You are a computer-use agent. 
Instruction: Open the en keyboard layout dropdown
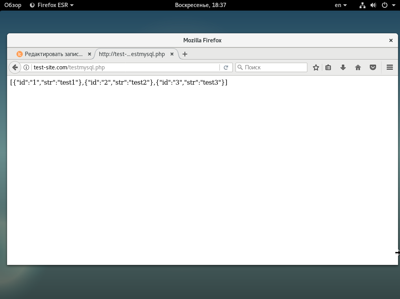tap(340, 5)
